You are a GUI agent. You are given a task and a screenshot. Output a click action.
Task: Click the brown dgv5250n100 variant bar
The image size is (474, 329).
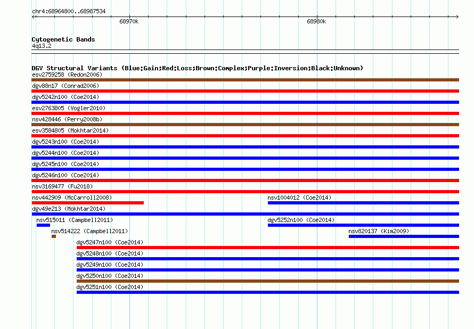click(268, 281)
